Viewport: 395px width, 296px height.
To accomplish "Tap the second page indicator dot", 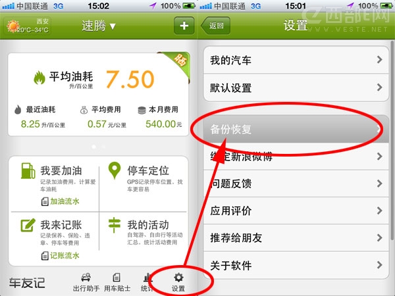I will (103, 147).
